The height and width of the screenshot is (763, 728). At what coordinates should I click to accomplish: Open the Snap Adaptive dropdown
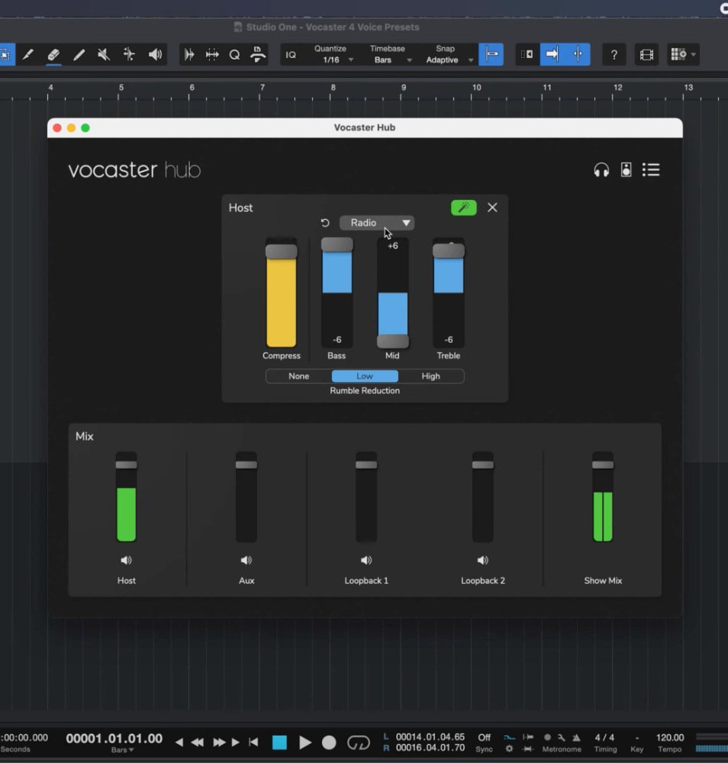pyautogui.click(x=448, y=60)
